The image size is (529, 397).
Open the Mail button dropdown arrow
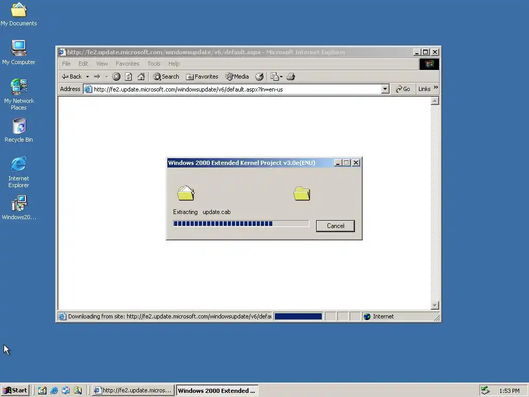pyautogui.click(x=282, y=77)
